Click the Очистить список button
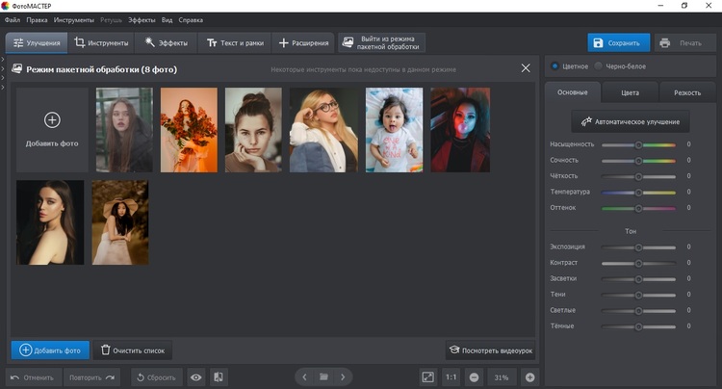The image size is (722, 389). point(133,350)
